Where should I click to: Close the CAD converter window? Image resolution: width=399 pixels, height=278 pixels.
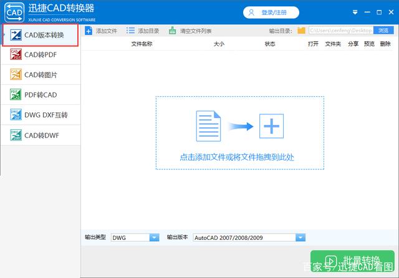coord(391,12)
